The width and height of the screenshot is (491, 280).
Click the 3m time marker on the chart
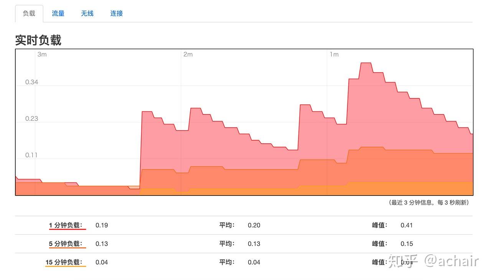[x=42, y=54]
